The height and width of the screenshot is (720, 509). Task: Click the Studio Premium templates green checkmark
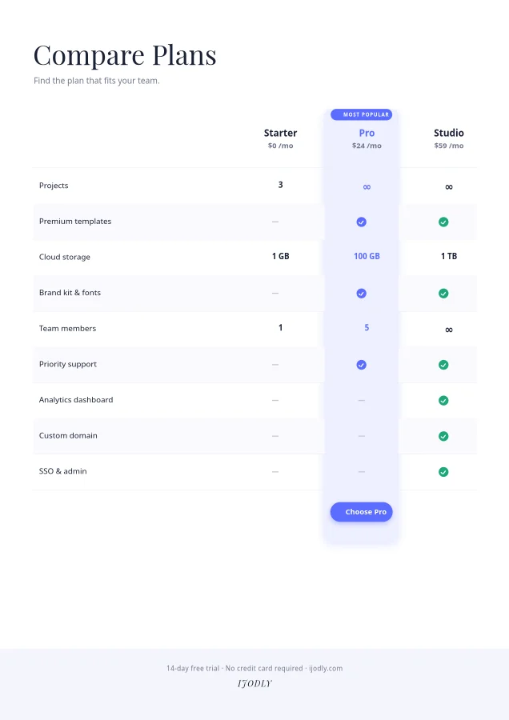pyautogui.click(x=443, y=222)
